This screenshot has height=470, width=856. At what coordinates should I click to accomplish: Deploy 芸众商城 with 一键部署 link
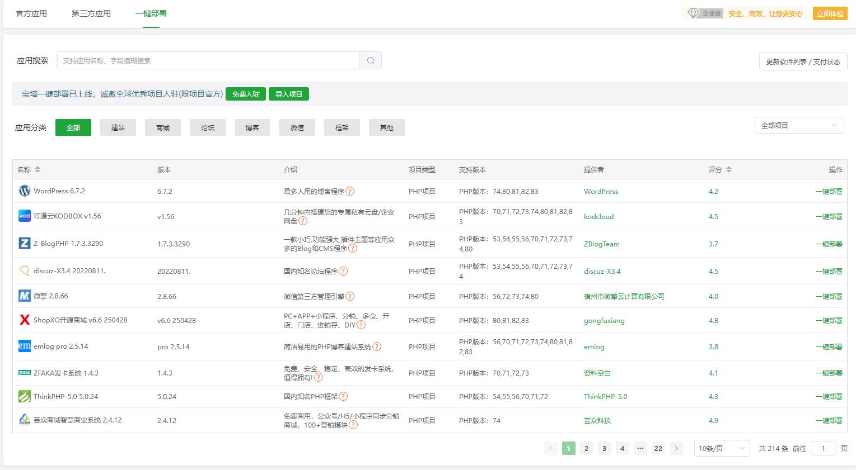click(829, 420)
